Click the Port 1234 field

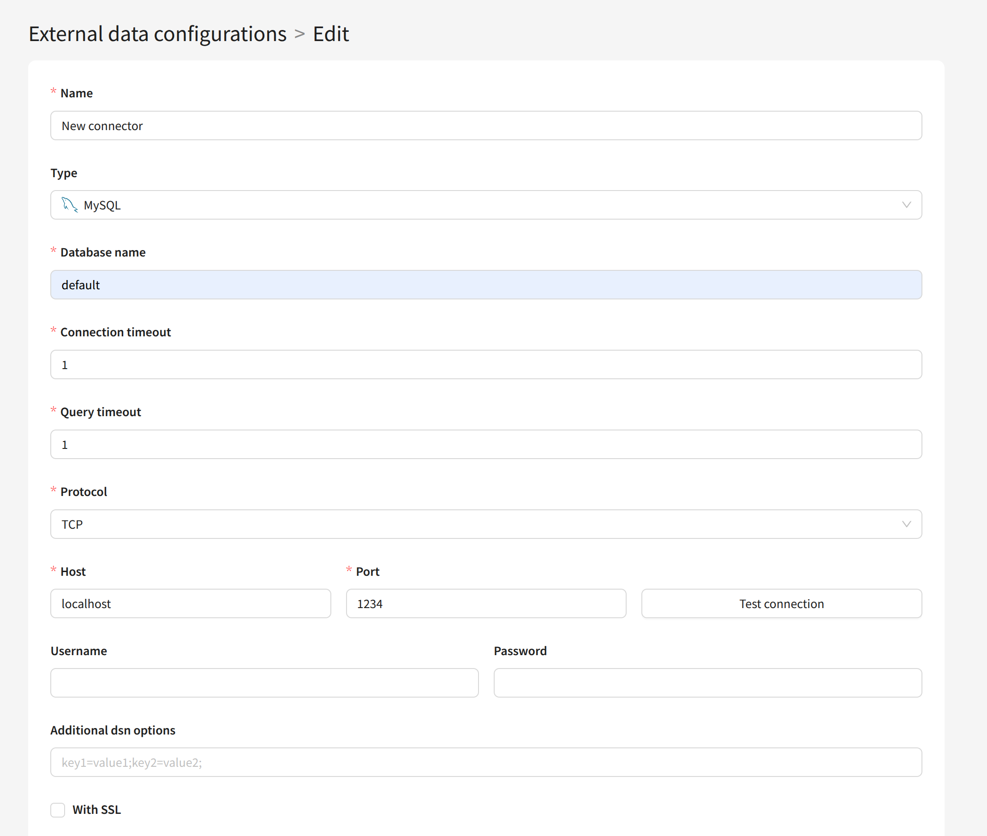[485, 604]
